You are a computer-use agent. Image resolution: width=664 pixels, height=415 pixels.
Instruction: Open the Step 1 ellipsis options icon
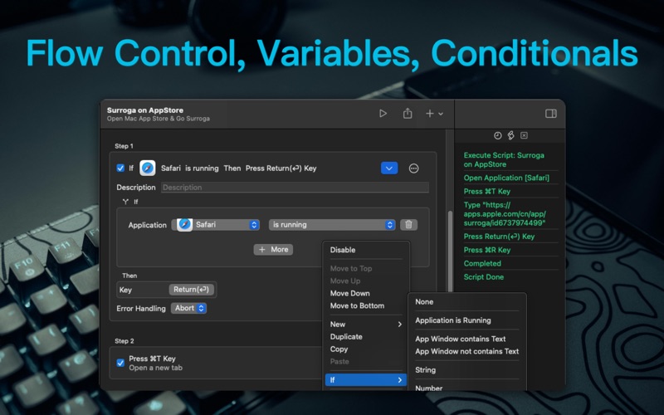(413, 168)
